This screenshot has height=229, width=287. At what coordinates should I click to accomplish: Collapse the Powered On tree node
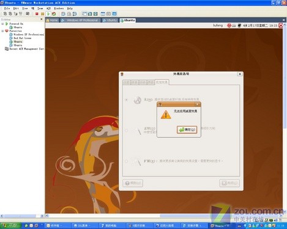tap(2, 24)
